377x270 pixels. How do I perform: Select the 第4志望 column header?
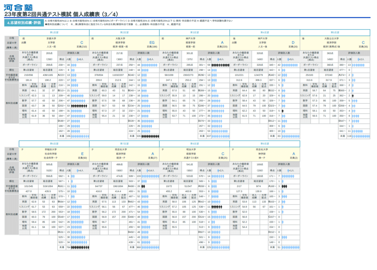265,32
